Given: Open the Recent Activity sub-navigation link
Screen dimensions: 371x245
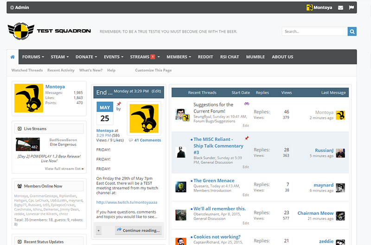Looking at the screenshot, I should click(x=61, y=70).
